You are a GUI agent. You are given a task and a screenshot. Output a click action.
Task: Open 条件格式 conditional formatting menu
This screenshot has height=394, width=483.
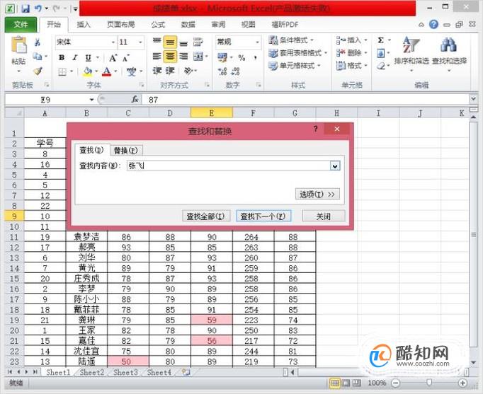291,40
